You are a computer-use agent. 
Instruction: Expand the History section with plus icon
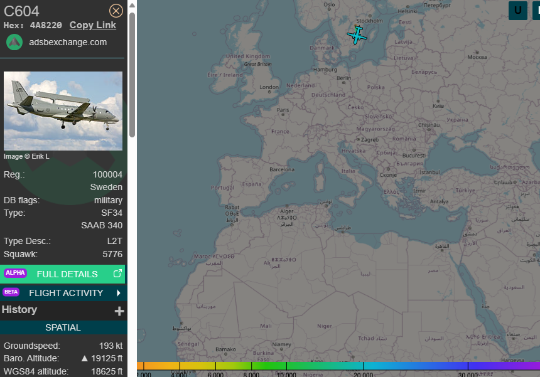119,311
